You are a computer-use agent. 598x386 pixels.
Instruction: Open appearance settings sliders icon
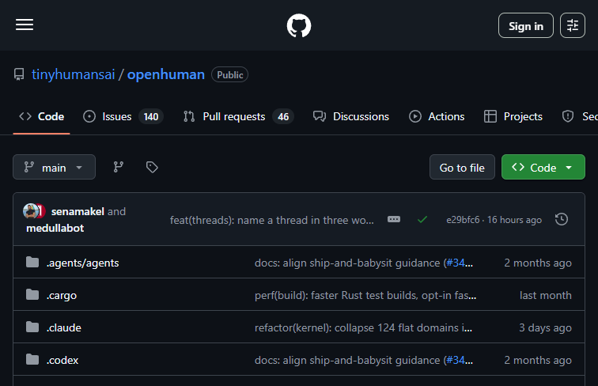tap(573, 25)
